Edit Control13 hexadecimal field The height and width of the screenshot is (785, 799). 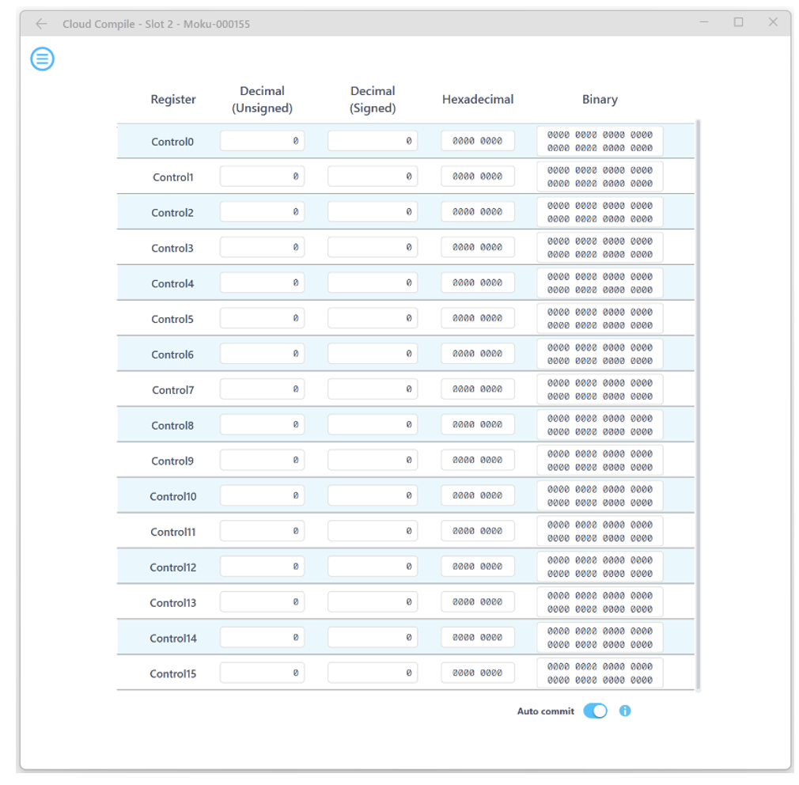(478, 601)
